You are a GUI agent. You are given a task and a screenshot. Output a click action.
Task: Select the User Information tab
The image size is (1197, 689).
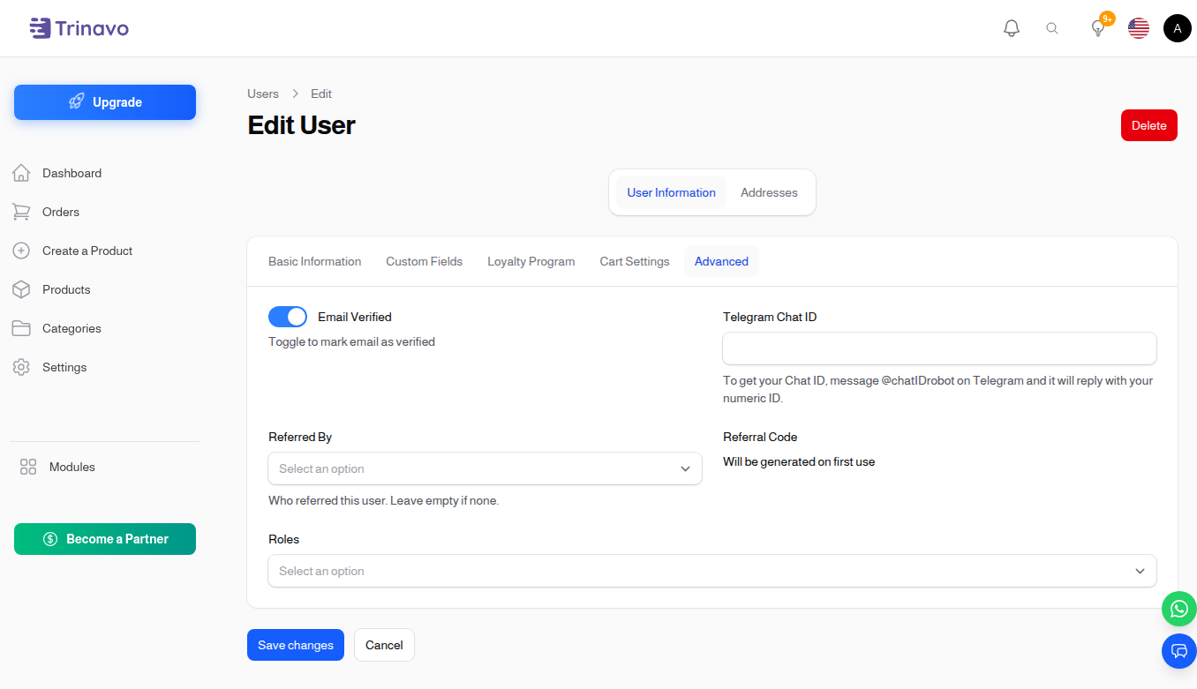pos(672,192)
